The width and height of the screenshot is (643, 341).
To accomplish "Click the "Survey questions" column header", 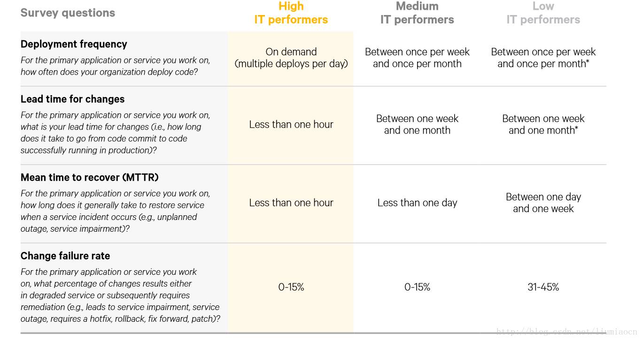I will click(68, 13).
